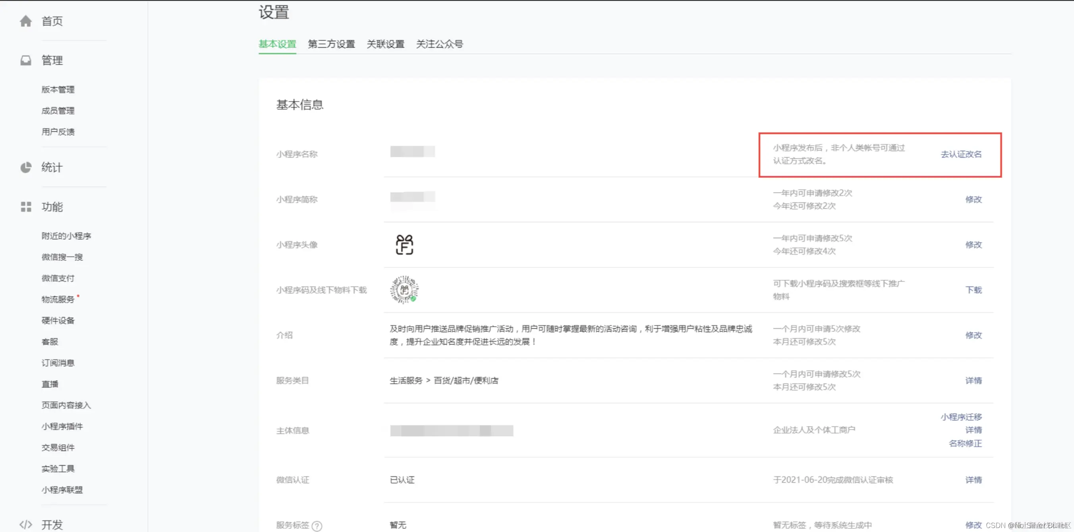Open the help question mark beside 服务标签
Viewport: 1074px width, 532px height.
[x=317, y=526]
